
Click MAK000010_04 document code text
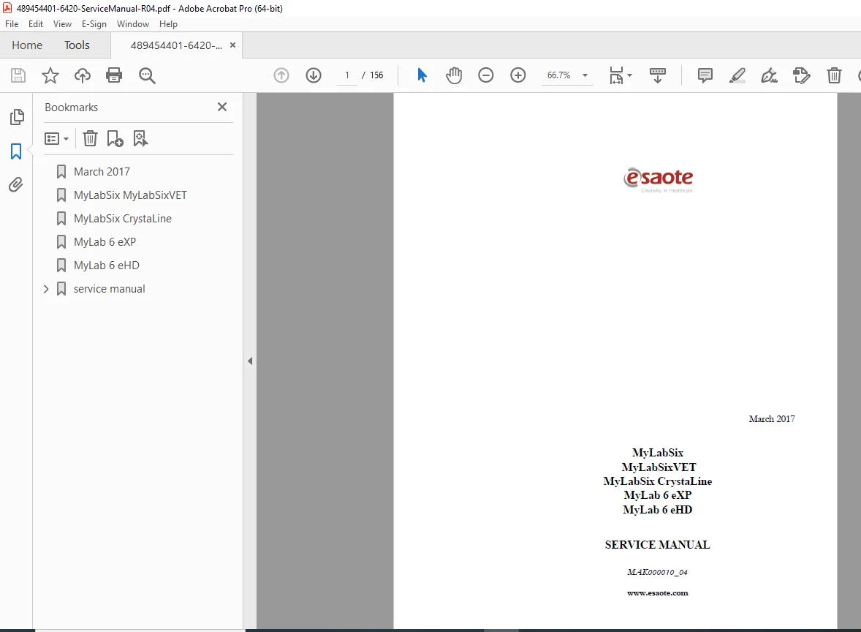point(657,572)
